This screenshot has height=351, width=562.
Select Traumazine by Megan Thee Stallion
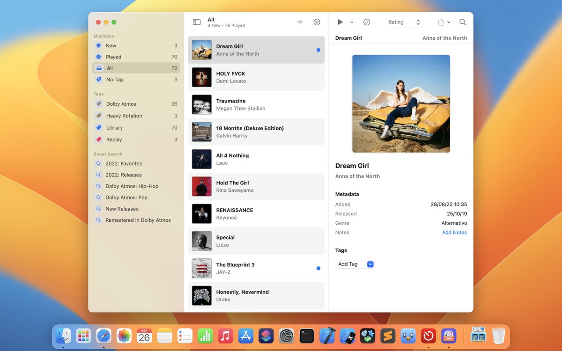256,104
